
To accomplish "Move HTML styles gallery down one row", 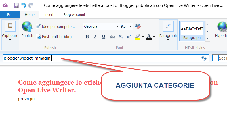I will (x=208, y=31).
